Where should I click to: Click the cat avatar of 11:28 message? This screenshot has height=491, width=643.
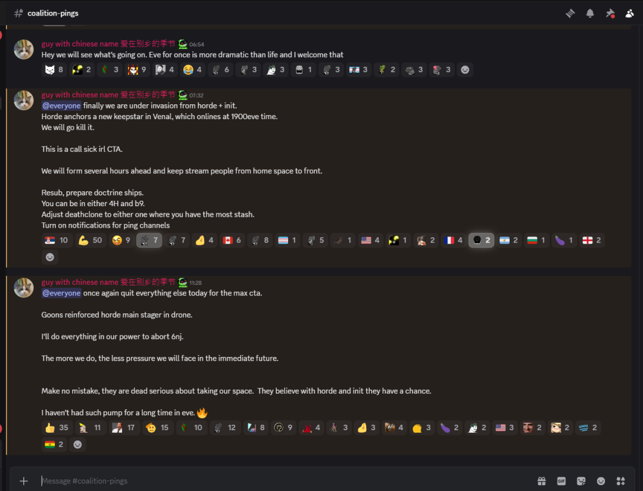point(24,287)
